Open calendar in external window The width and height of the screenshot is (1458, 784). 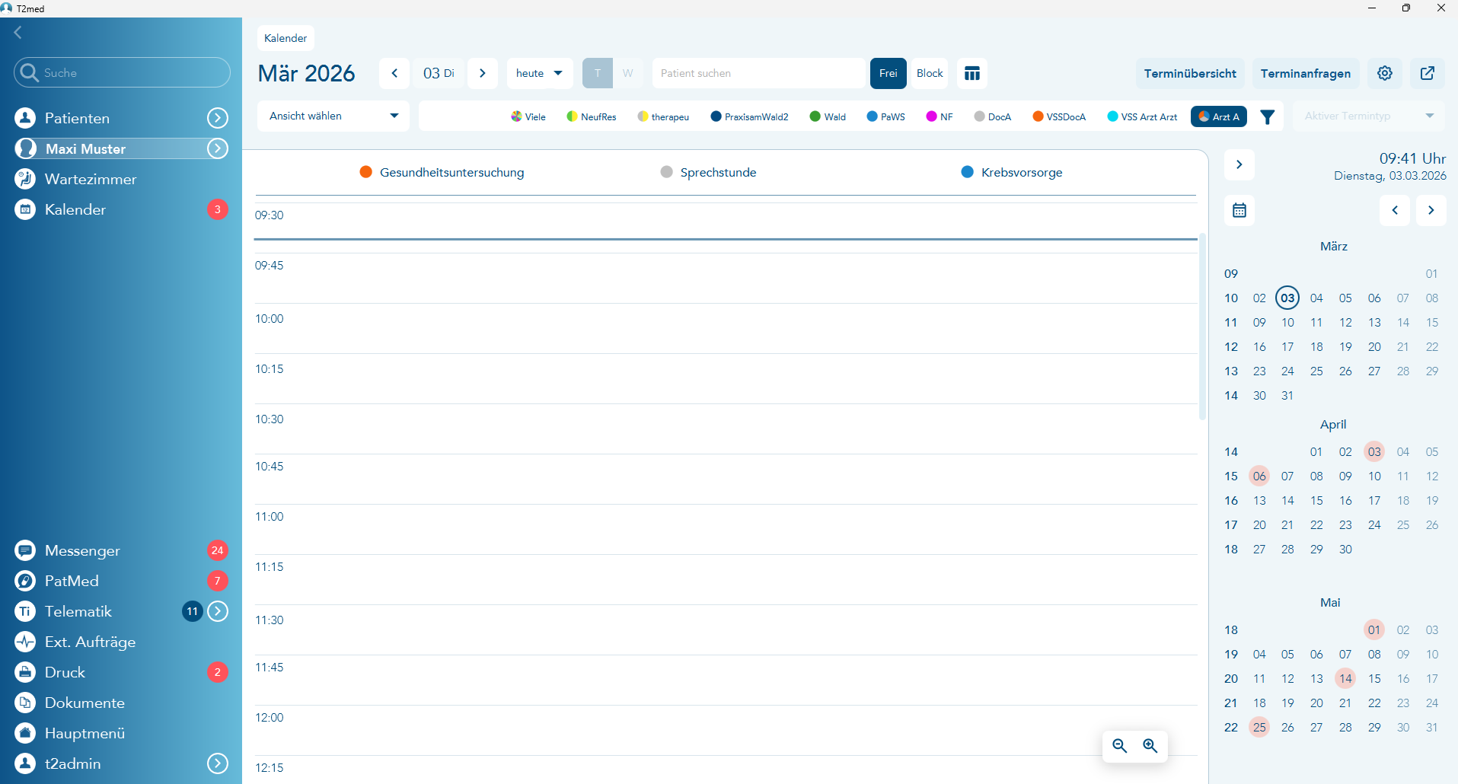pyautogui.click(x=1427, y=73)
